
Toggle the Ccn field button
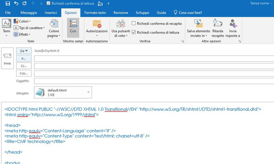73,28
